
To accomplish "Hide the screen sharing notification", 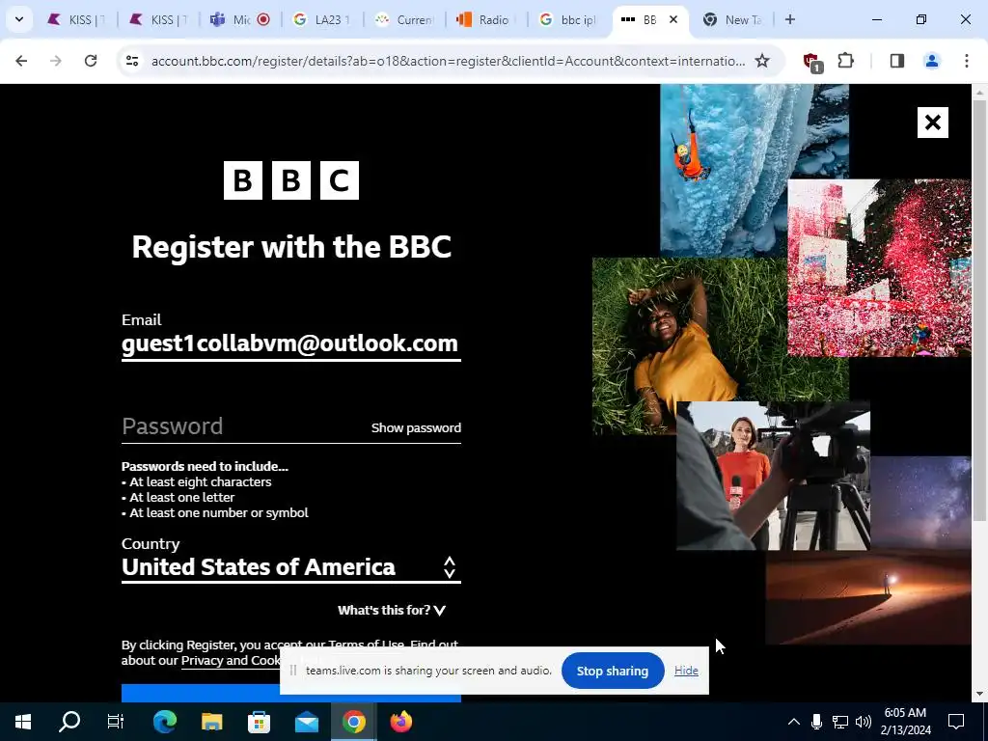I will [x=686, y=671].
